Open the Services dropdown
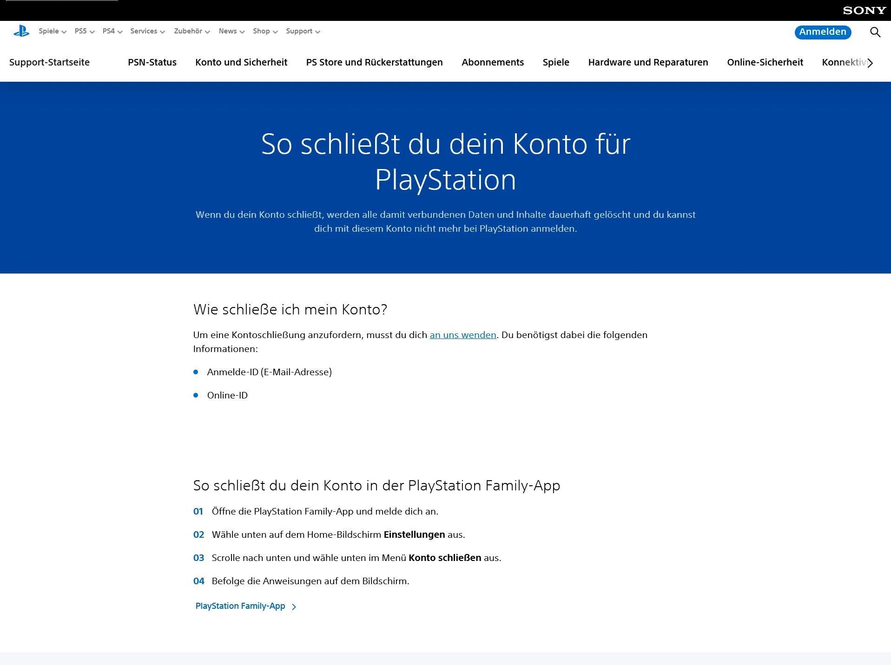 (x=147, y=31)
